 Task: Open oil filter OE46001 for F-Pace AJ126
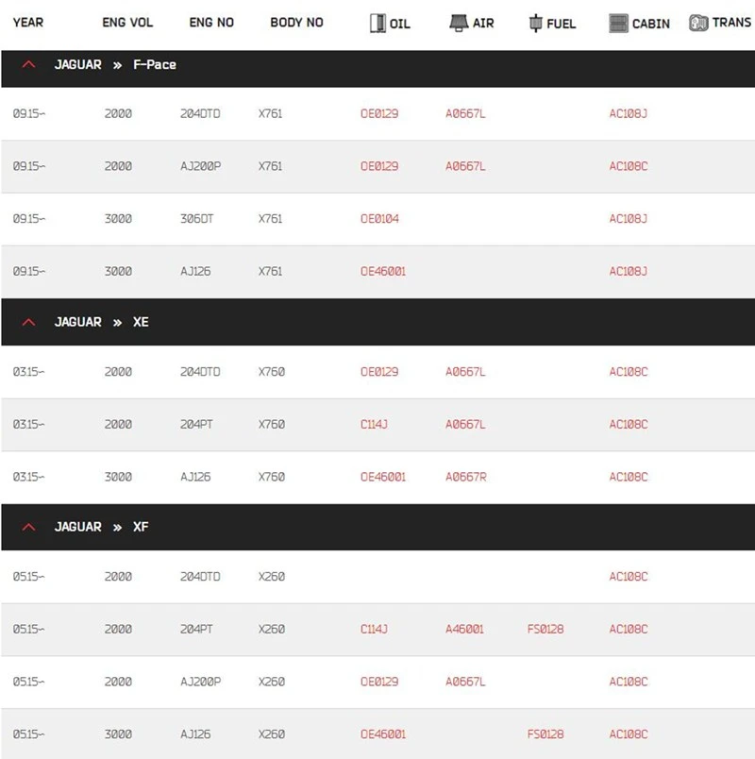(x=383, y=271)
